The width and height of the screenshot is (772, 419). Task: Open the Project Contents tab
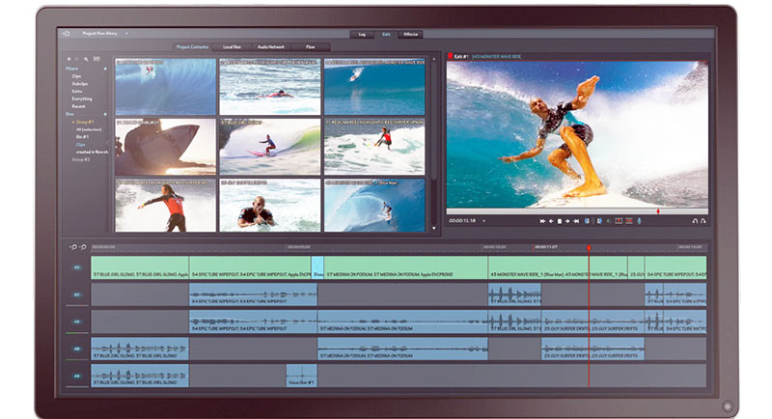[x=192, y=46]
